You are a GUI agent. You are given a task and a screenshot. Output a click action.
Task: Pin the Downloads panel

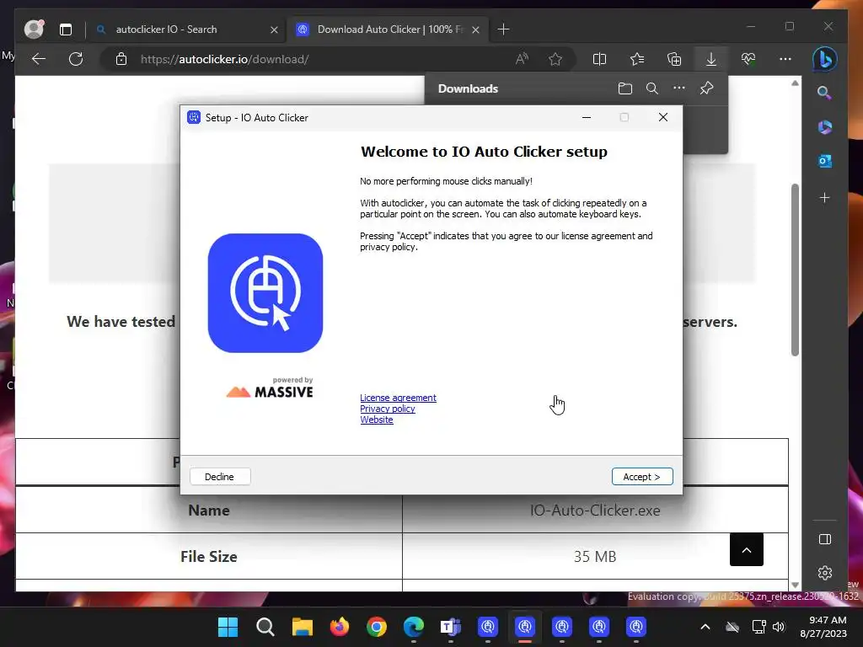[707, 88]
